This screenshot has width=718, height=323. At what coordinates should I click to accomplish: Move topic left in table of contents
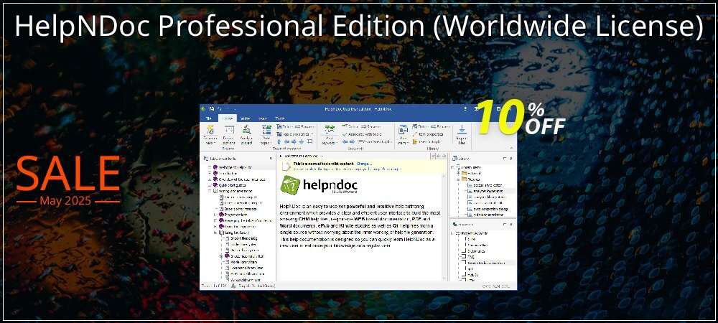286,142
